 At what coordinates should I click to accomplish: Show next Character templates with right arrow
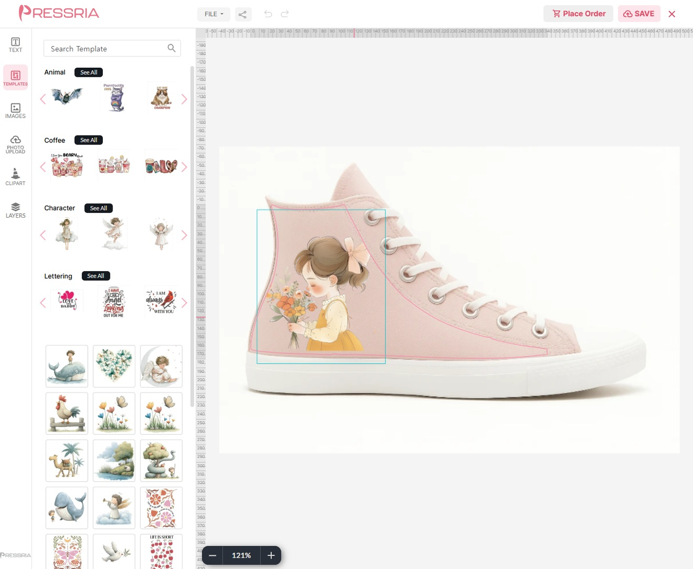pos(184,235)
